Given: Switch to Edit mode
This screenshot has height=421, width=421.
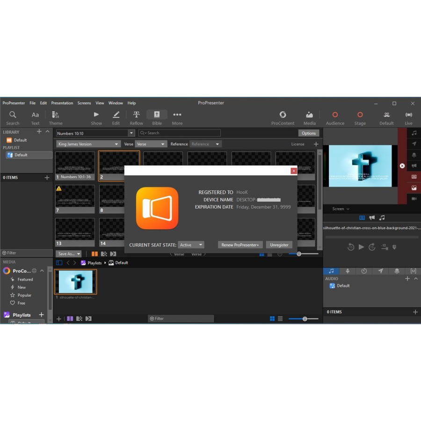Looking at the screenshot, I should [116, 118].
